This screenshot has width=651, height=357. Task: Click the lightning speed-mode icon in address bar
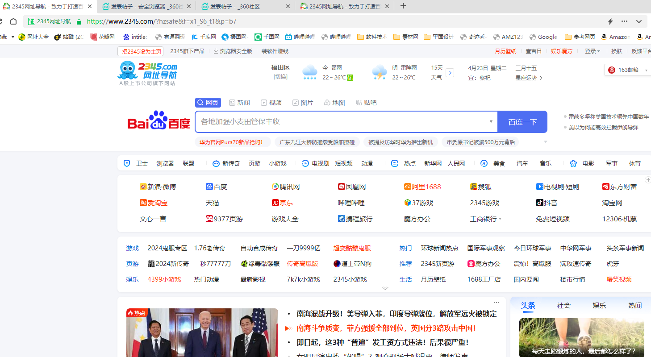[610, 21]
